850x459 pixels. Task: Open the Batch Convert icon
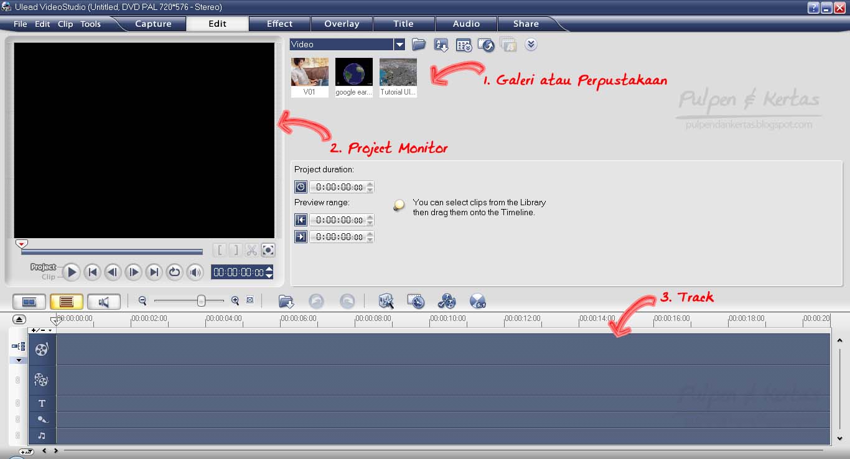click(x=416, y=302)
